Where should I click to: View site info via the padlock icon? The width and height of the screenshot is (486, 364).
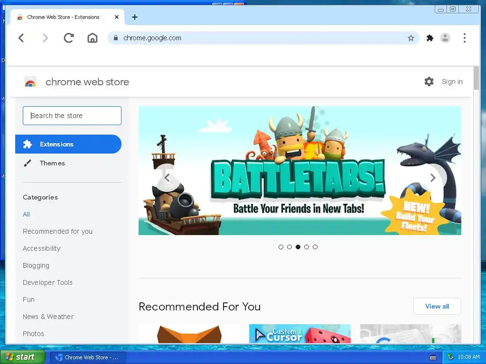click(116, 38)
